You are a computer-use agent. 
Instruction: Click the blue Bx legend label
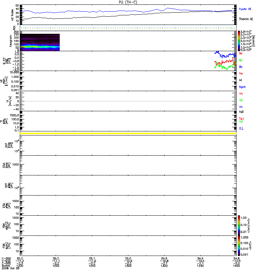241,67
